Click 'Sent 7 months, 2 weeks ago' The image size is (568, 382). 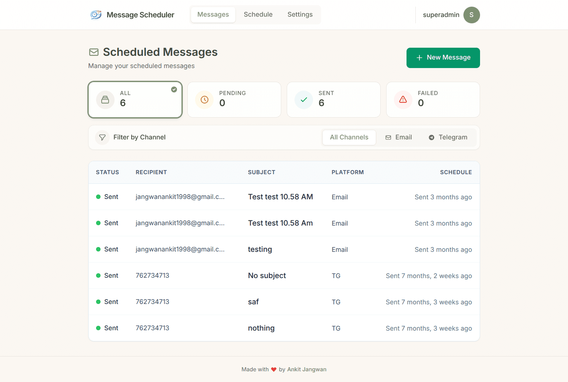coord(429,276)
